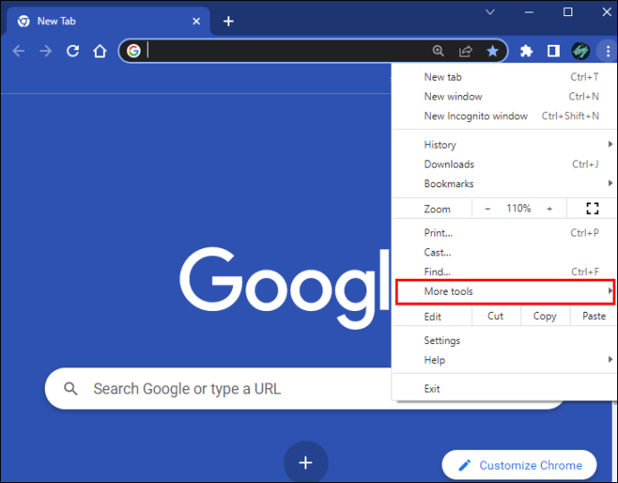618x483 pixels.
Task: Add shortcut with the round plus button
Action: (x=305, y=462)
